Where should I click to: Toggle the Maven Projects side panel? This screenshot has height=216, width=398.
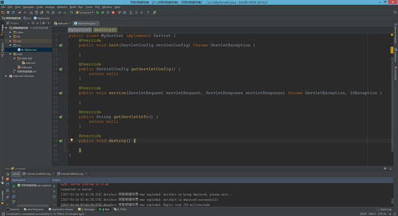pos(396,34)
